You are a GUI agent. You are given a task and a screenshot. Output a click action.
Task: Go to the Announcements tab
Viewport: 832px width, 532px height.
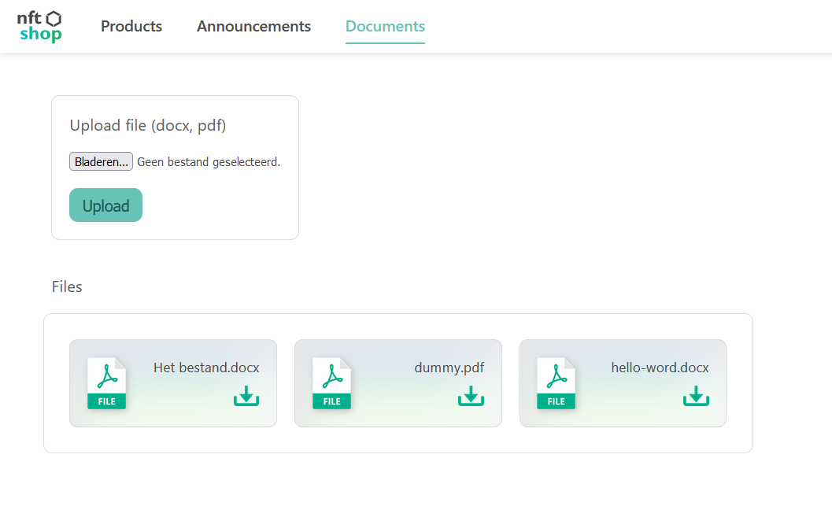253,26
